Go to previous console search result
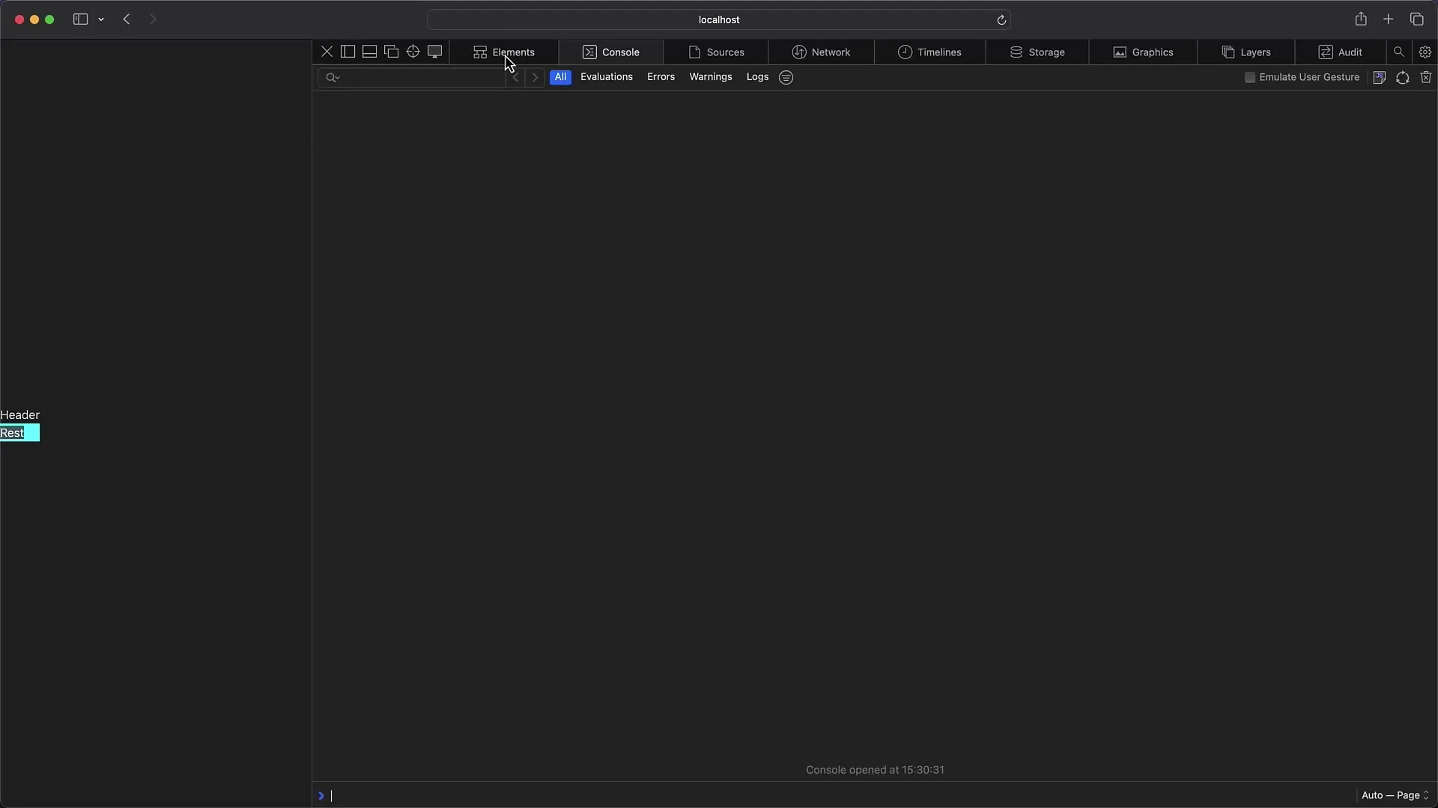The height and width of the screenshot is (808, 1438). click(515, 77)
